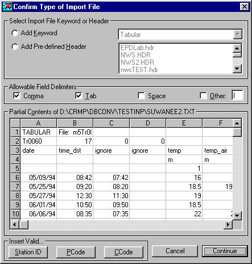Select row 6 header in grid
Image resolution: width=252 pixels, height=264 pixels.
click(15, 178)
